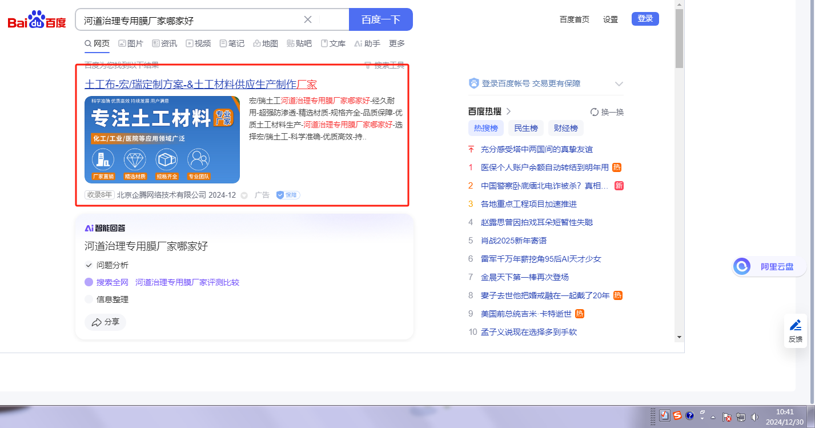The image size is (815, 428).
Task: Click the Sogou input method tray icon
Action: click(677, 416)
